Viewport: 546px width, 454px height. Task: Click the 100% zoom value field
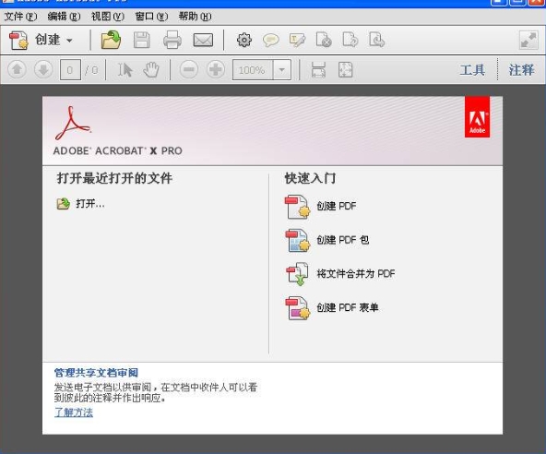[253, 70]
